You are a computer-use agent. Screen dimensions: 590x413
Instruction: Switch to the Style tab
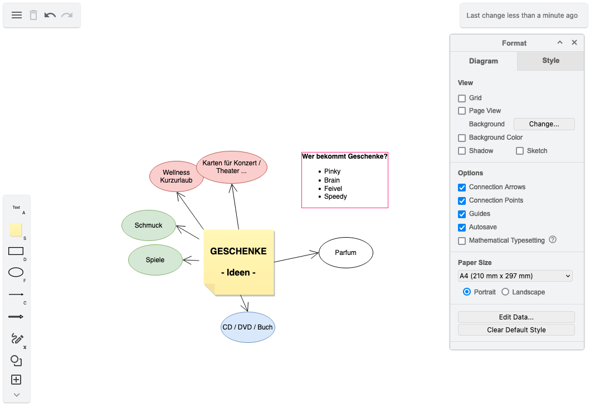point(550,61)
